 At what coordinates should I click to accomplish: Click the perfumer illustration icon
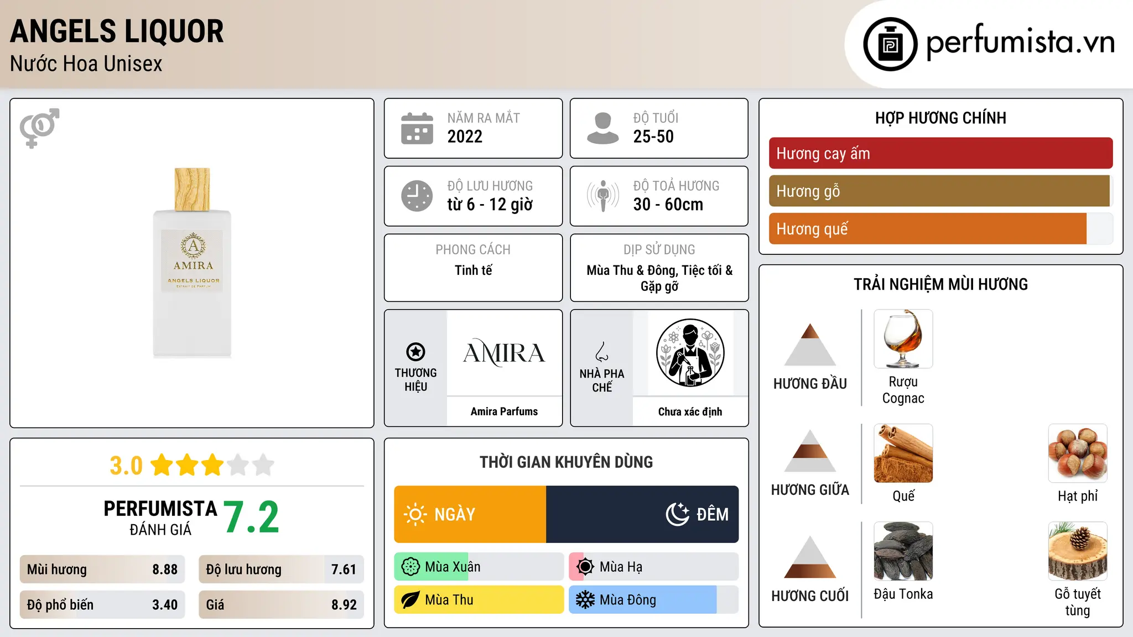click(690, 353)
